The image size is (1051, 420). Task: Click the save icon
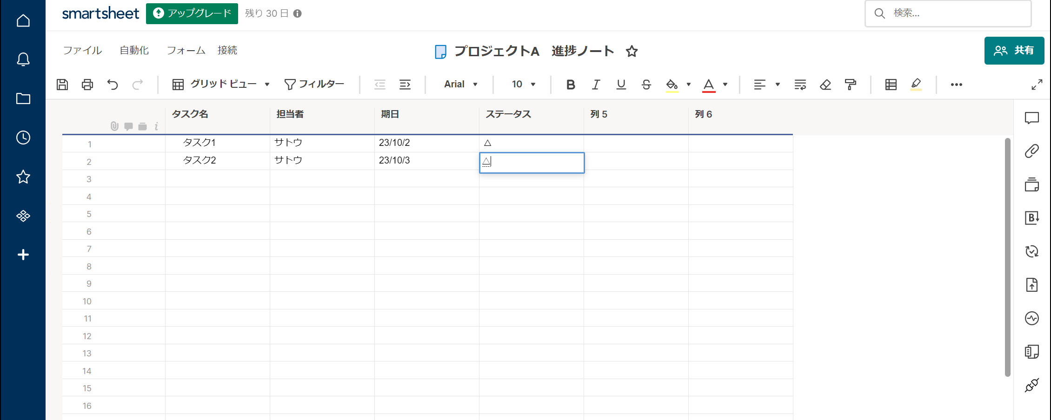(62, 85)
